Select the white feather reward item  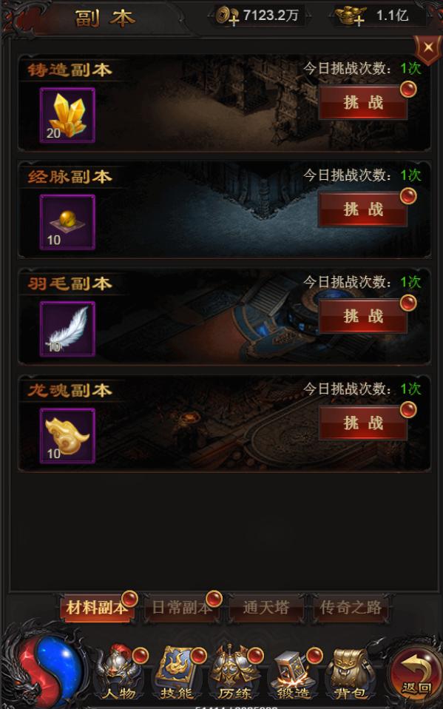pyautogui.click(x=67, y=329)
